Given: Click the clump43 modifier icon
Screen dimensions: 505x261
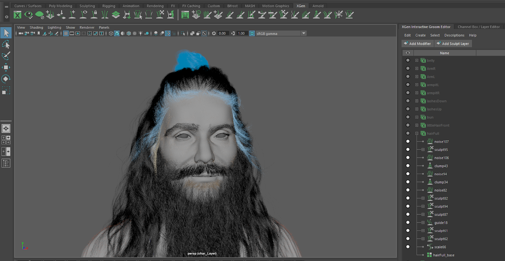Looking at the screenshot, I should pyautogui.click(x=430, y=166).
